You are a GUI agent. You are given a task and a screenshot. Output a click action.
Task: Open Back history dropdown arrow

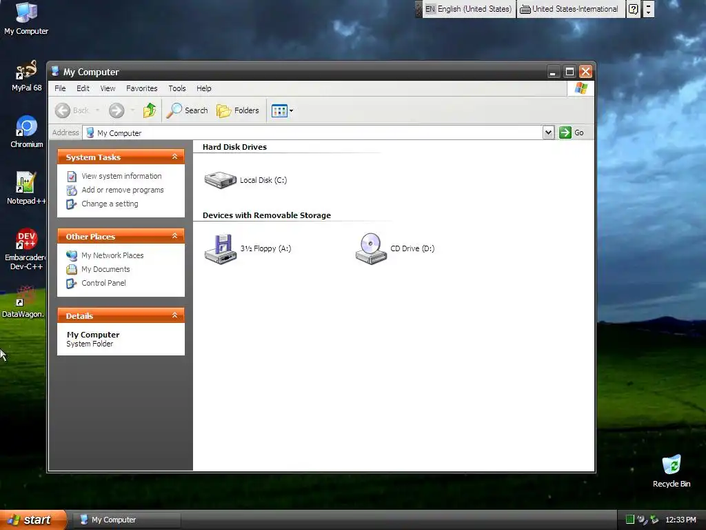point(97,110)
